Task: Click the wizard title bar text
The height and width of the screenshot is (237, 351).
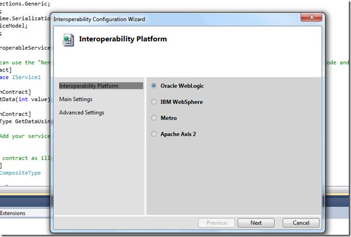Action: click(99, 19)
